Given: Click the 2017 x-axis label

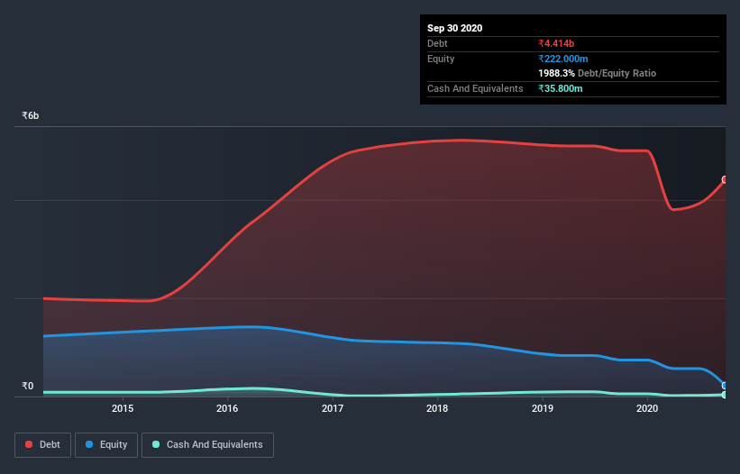Looking at the screenshot, I should tap(333, 408).
